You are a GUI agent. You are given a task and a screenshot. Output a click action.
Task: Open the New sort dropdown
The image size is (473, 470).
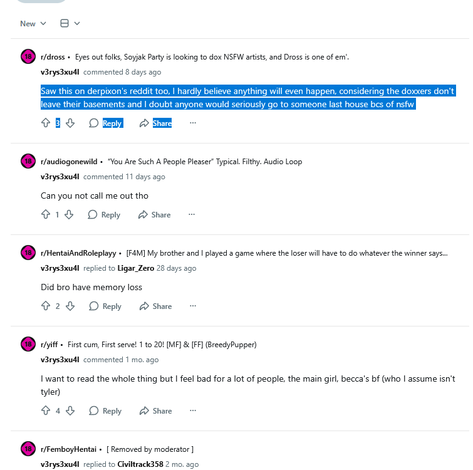(33, 24)
